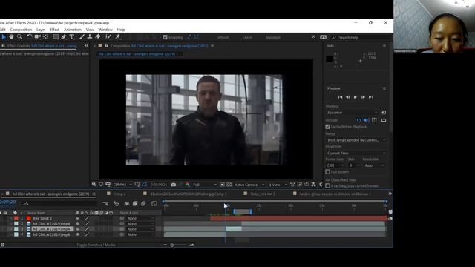Open Red Solid 2 parent None dropdown

[140, 218]
